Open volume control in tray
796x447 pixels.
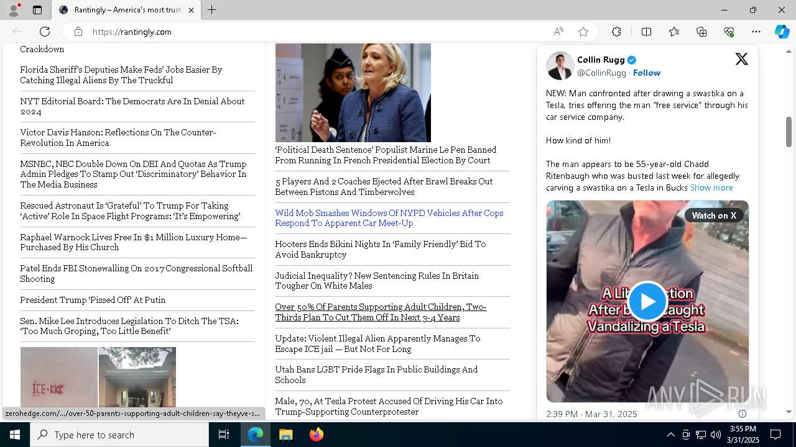[716, 435]
